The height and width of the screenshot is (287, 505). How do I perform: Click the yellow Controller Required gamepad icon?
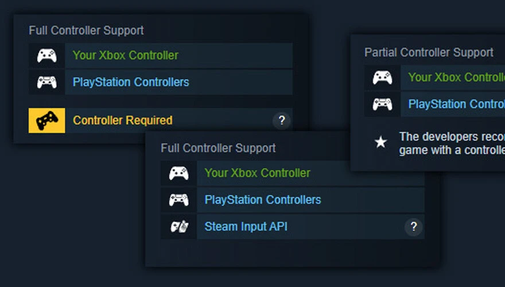[x=47, y=121]
